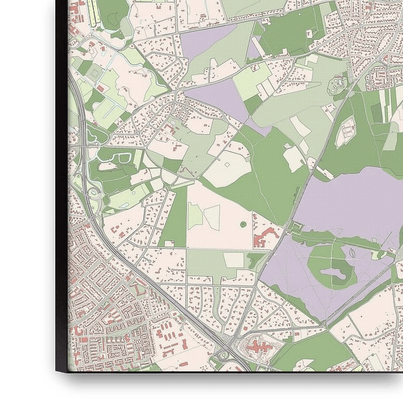Click the small dark green circular dot
Screen dimensions: 403x403
(243, 224)
